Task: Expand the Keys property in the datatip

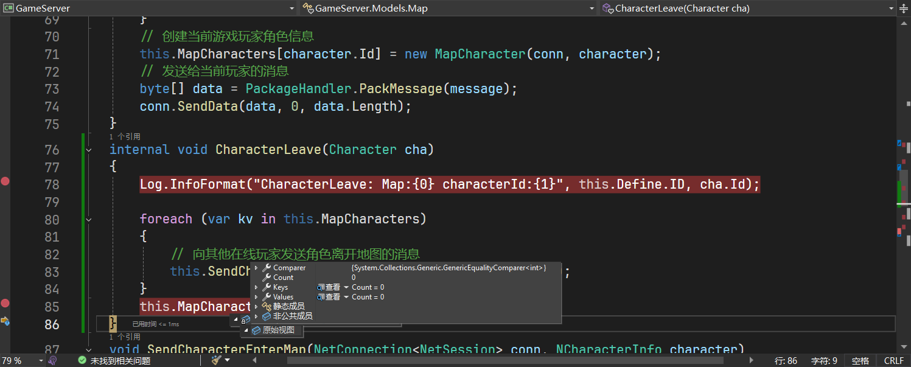Action: pos(256,287)
